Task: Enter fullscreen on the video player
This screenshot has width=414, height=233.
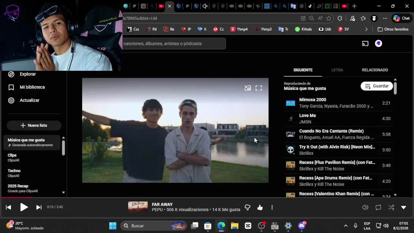Action: coord(259,88)
